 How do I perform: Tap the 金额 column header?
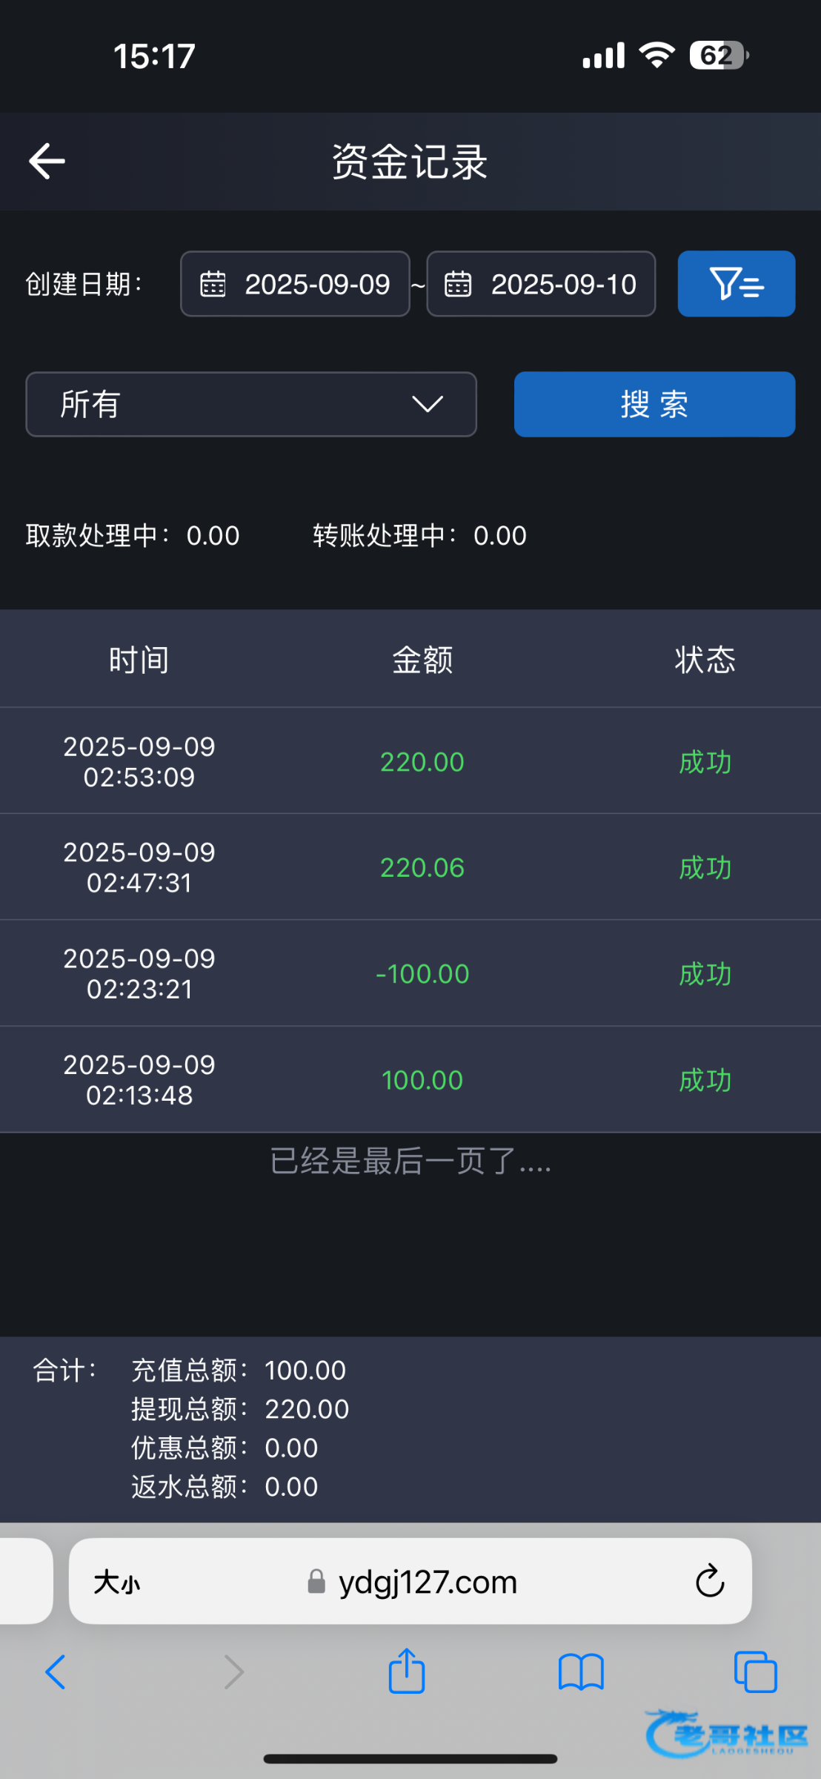coord(422,659)
